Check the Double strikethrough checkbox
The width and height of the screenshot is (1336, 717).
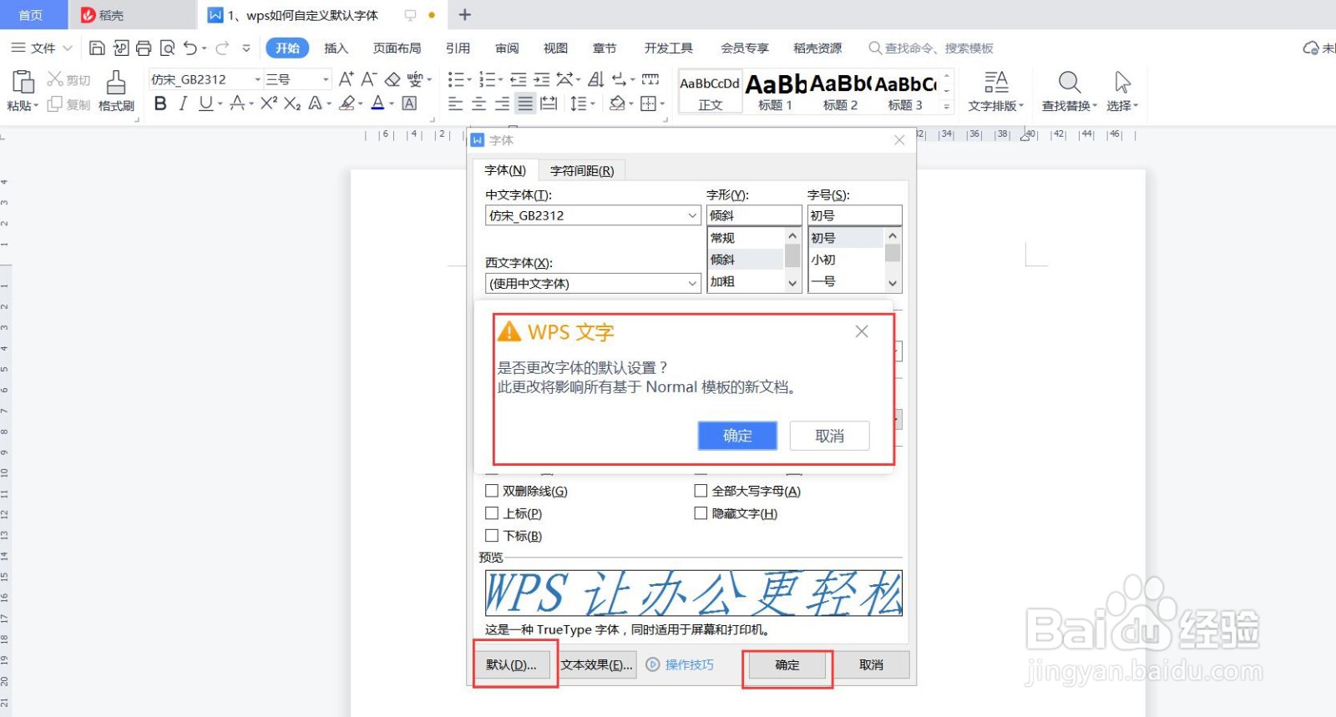point(492,491)
